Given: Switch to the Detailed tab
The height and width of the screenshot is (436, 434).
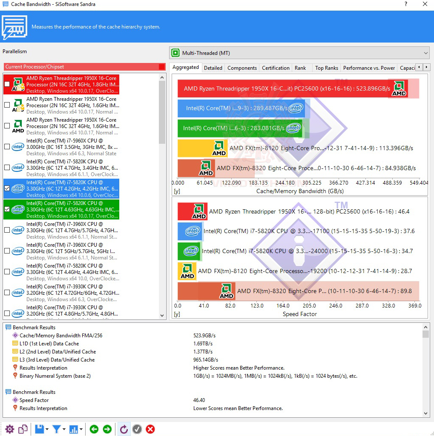Looking at the screenshot, I should tap(213, 68).
